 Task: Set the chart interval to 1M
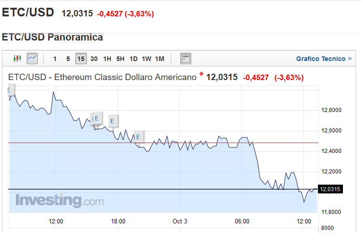(160, 59)
